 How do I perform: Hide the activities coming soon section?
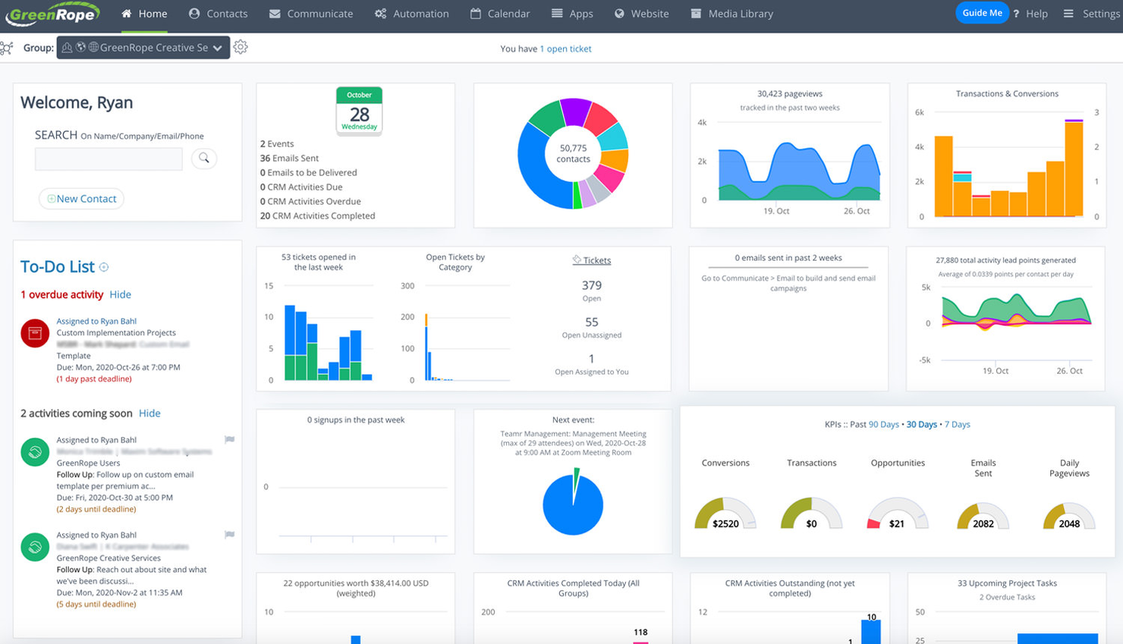pyautogui.click(x=149, y=413)
